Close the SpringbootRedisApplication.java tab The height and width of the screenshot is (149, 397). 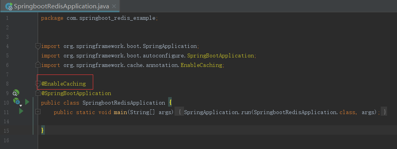(114, 6)
